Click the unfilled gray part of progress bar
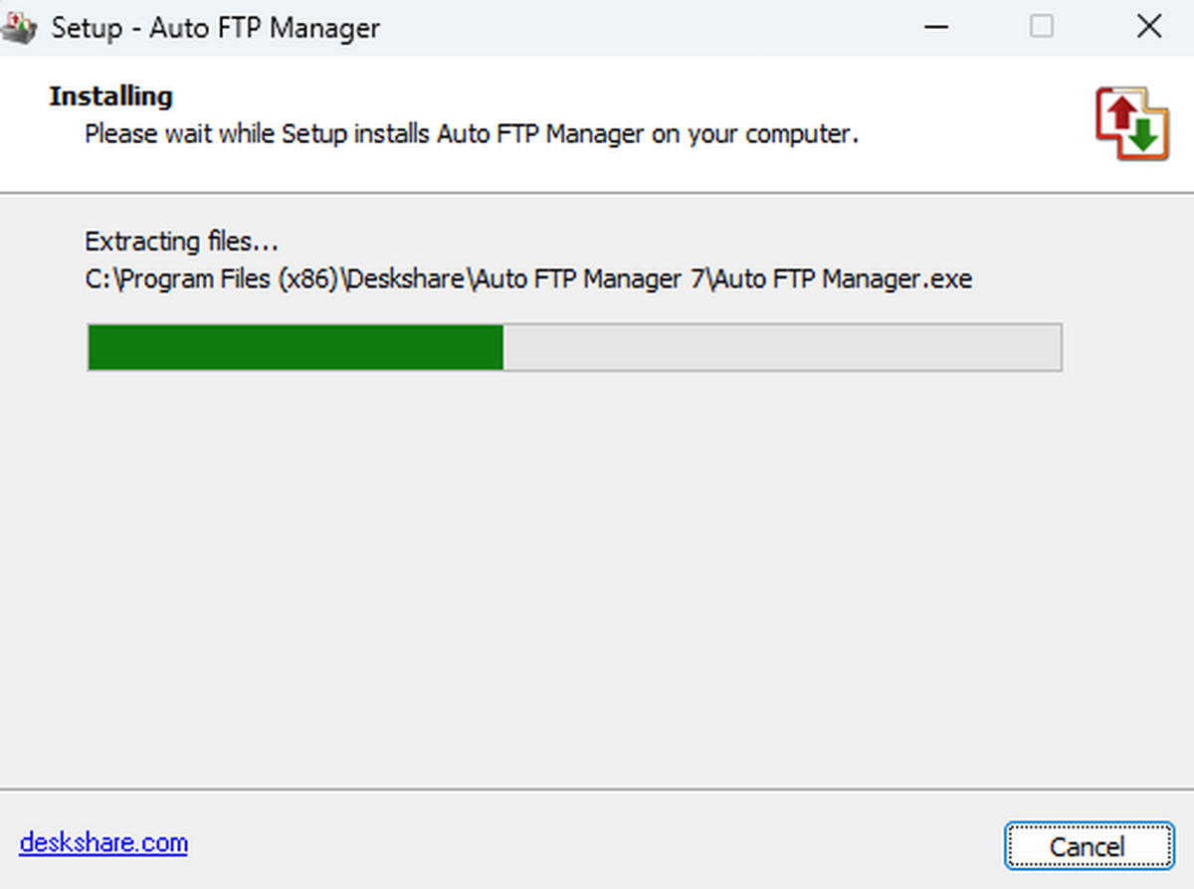This screenshot has height=889, width=1194. pos(782,347)
